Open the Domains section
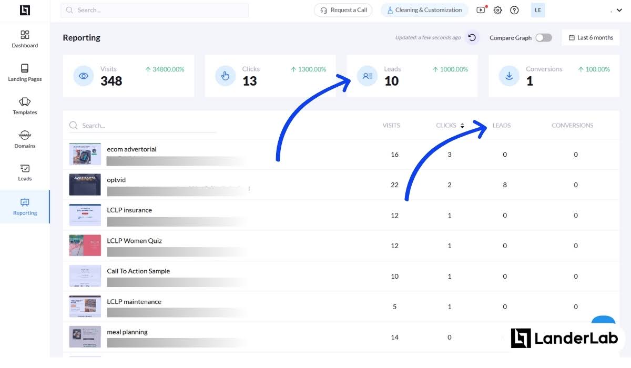This screenshot has width=631, height=368. [x=25, y=139]
